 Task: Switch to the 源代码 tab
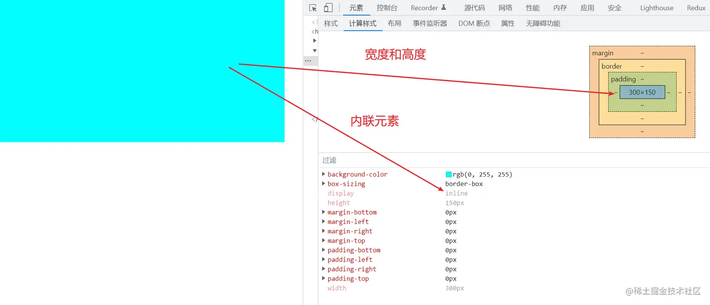[x=474, y=8]
